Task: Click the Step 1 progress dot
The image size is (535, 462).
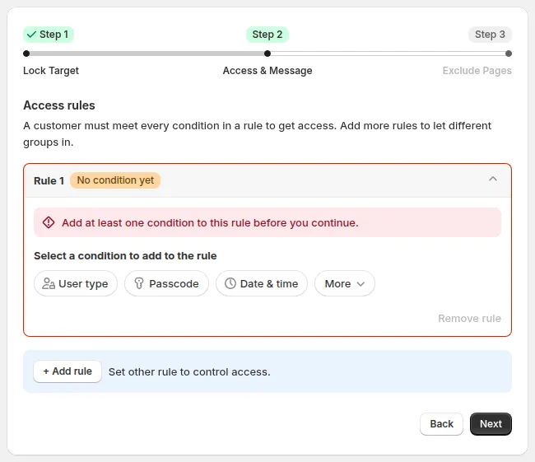Action: click(x=26, y=54)
